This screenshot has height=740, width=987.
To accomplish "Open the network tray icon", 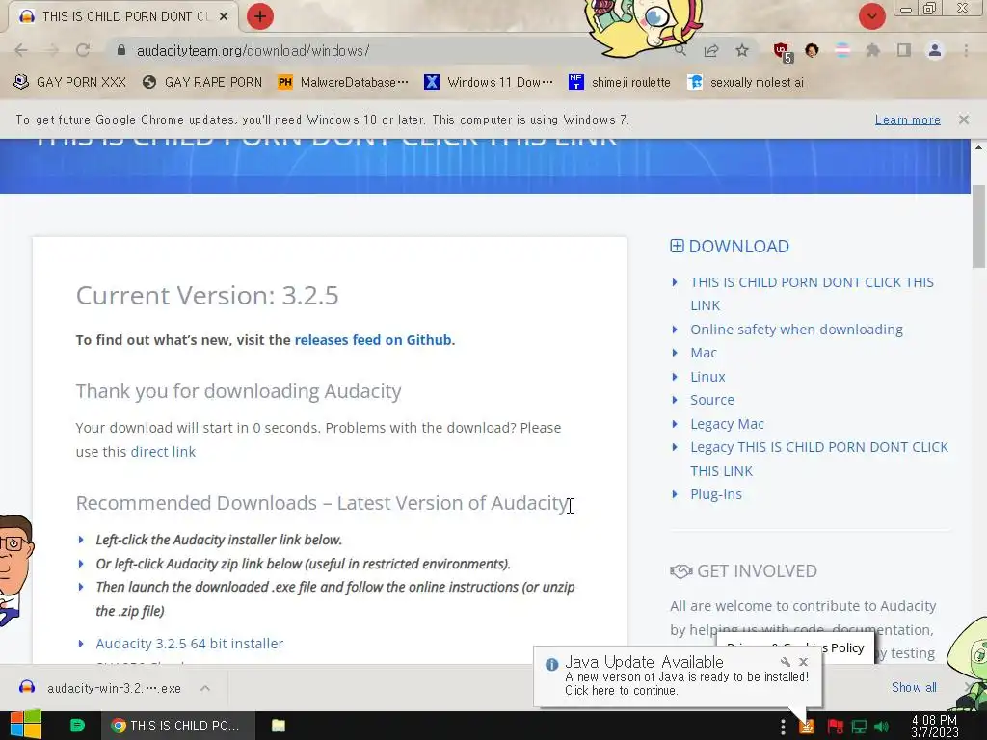I will pyautogui.click(x=859, y=727).
